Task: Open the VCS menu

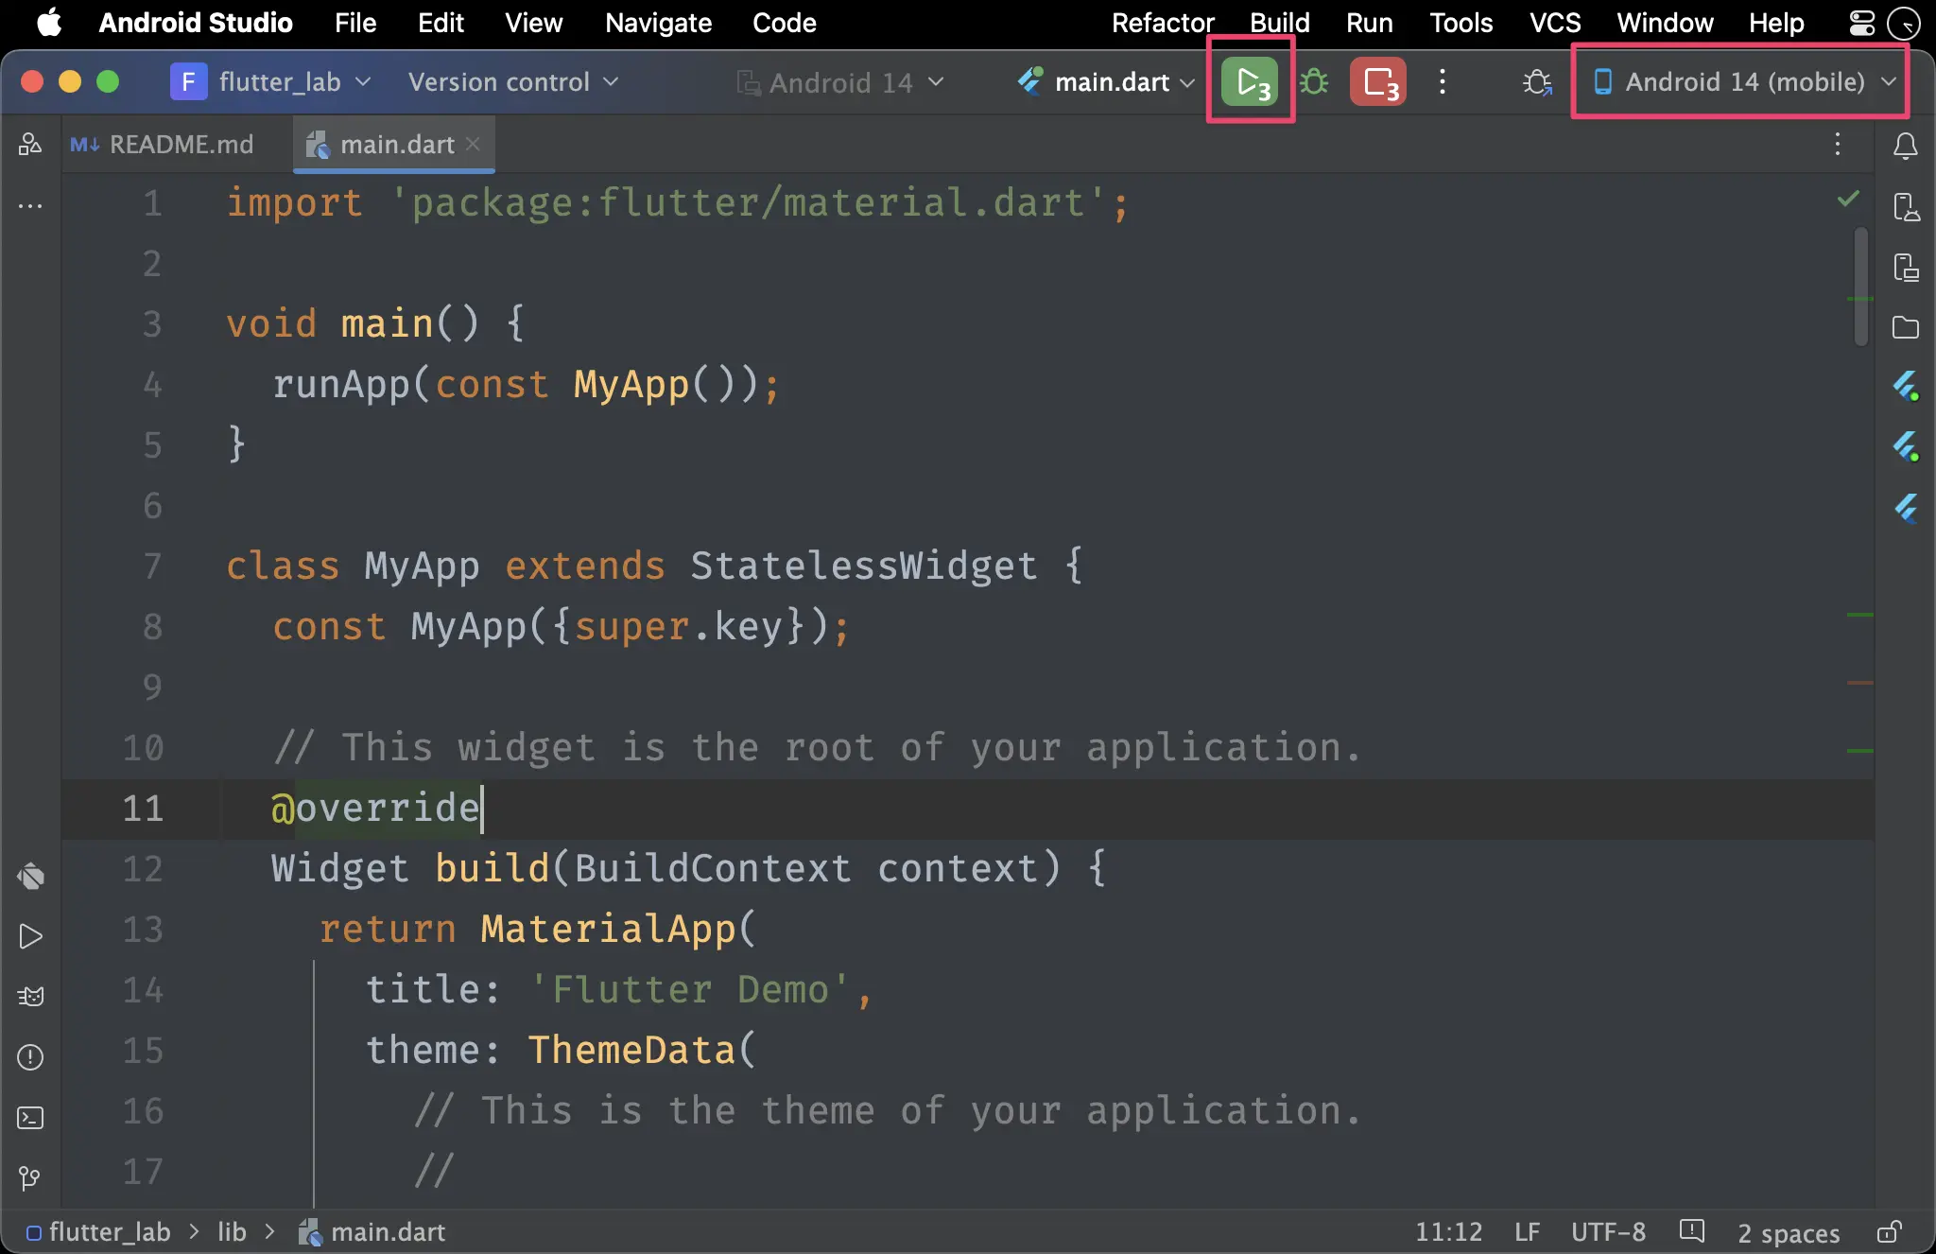Action: click(1555, 23)
